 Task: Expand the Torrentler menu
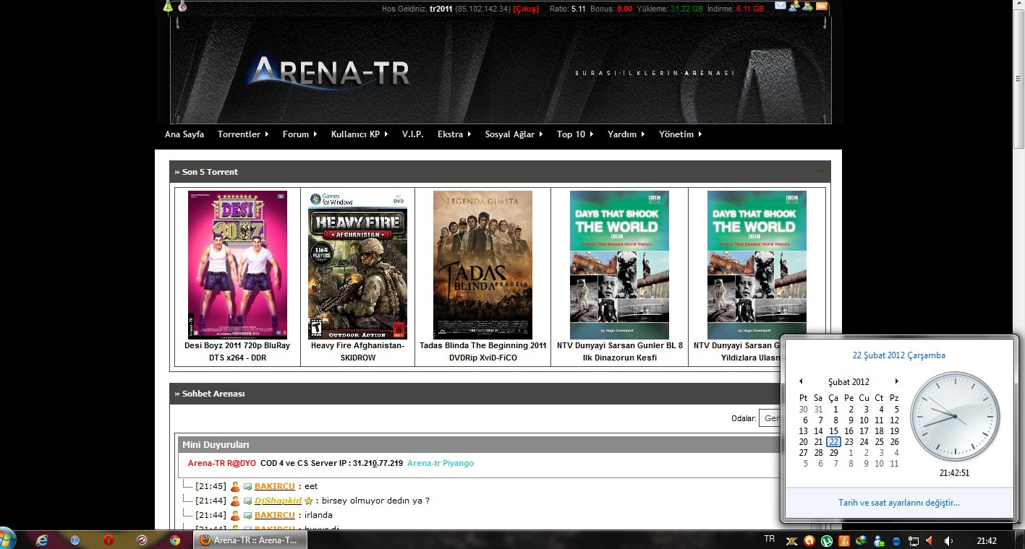point(243,134)
